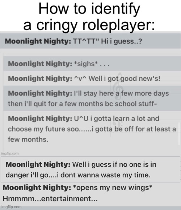Open the bottom imgflip.com watermark link
Viewport: 181px width, 210px height.
pos(11,207)
